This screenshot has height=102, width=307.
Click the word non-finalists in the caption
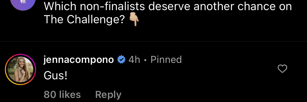pyautogui.click(x=113, y=7)
